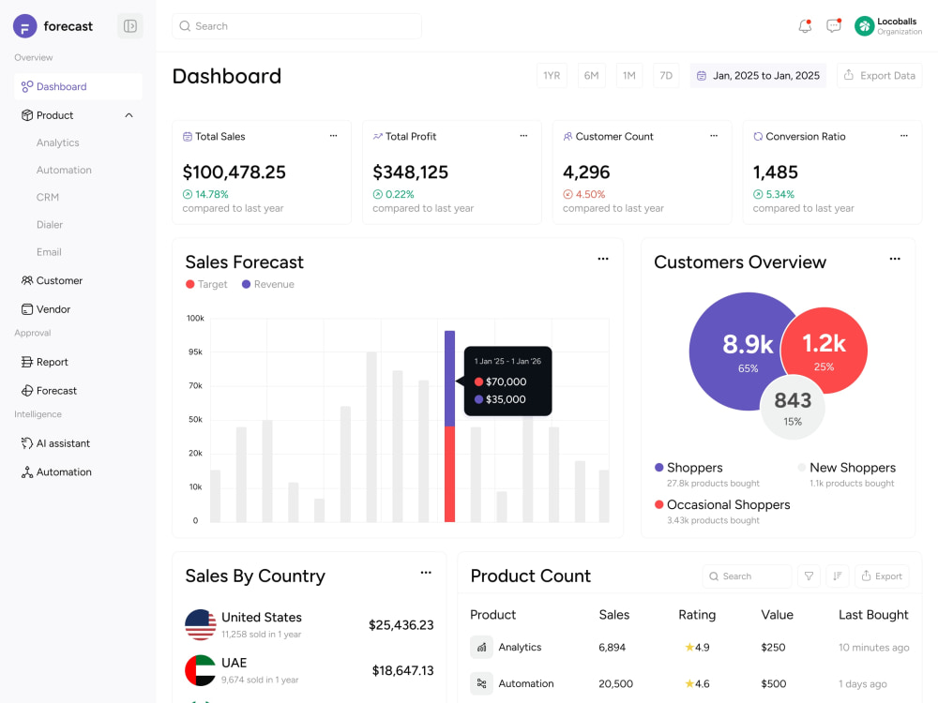Click the UAE flag
The image size is (938, 703).
[201, 670]
